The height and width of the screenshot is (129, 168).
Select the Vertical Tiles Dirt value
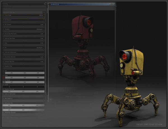[x=42, y=61]
